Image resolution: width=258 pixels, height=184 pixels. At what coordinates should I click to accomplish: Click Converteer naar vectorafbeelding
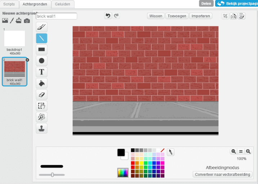tap(222, 175)
